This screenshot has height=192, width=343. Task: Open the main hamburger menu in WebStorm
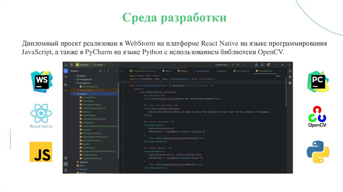(x=72, y=65)
